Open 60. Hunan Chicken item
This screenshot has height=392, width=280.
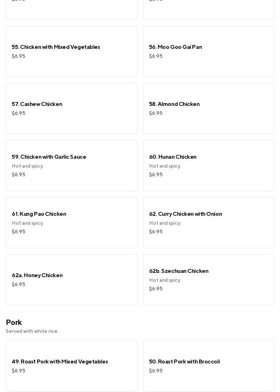tap(208, 166)
